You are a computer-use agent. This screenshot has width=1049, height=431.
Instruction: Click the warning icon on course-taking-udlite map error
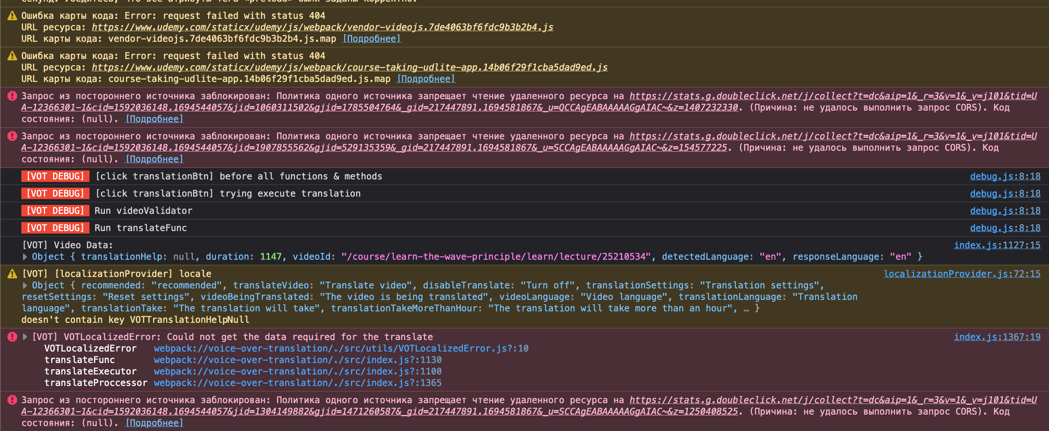[11, 56]
